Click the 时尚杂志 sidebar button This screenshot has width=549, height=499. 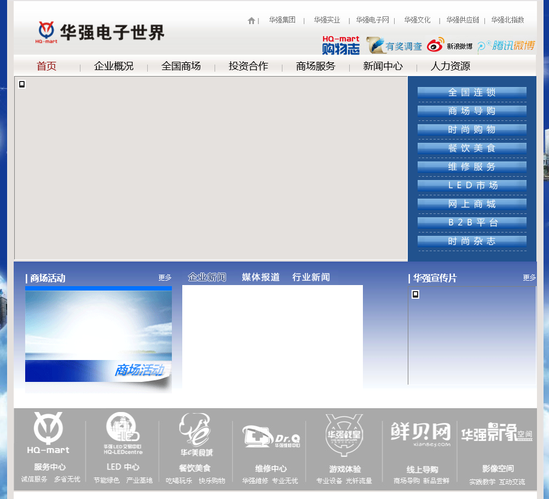(x=472, y=241)
